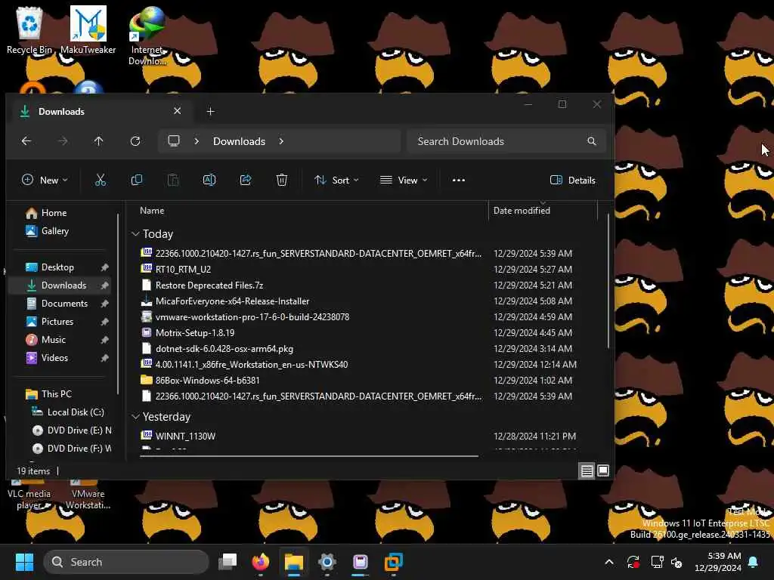Unpin Videos from Quick access

[x=104, y=358]
